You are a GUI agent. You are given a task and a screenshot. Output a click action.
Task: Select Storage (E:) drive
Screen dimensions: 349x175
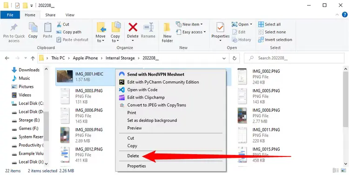[x=26, y=120]
